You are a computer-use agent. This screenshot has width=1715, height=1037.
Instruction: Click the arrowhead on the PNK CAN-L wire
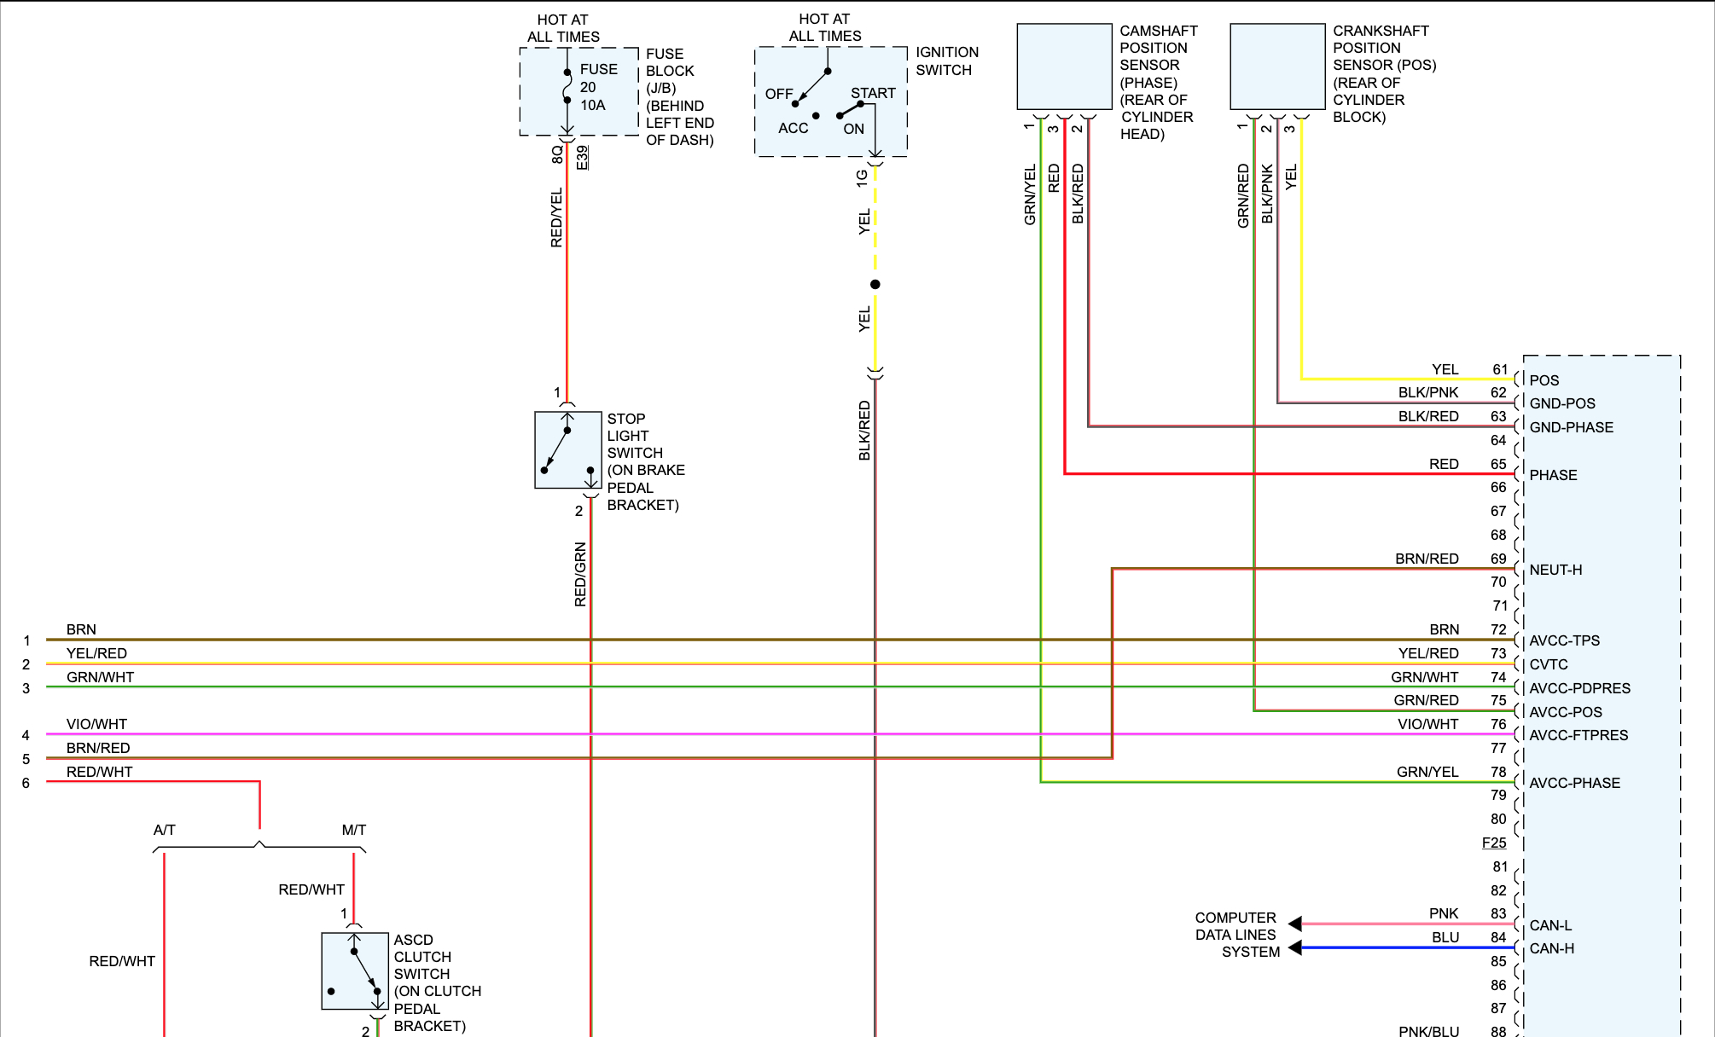1295,924
